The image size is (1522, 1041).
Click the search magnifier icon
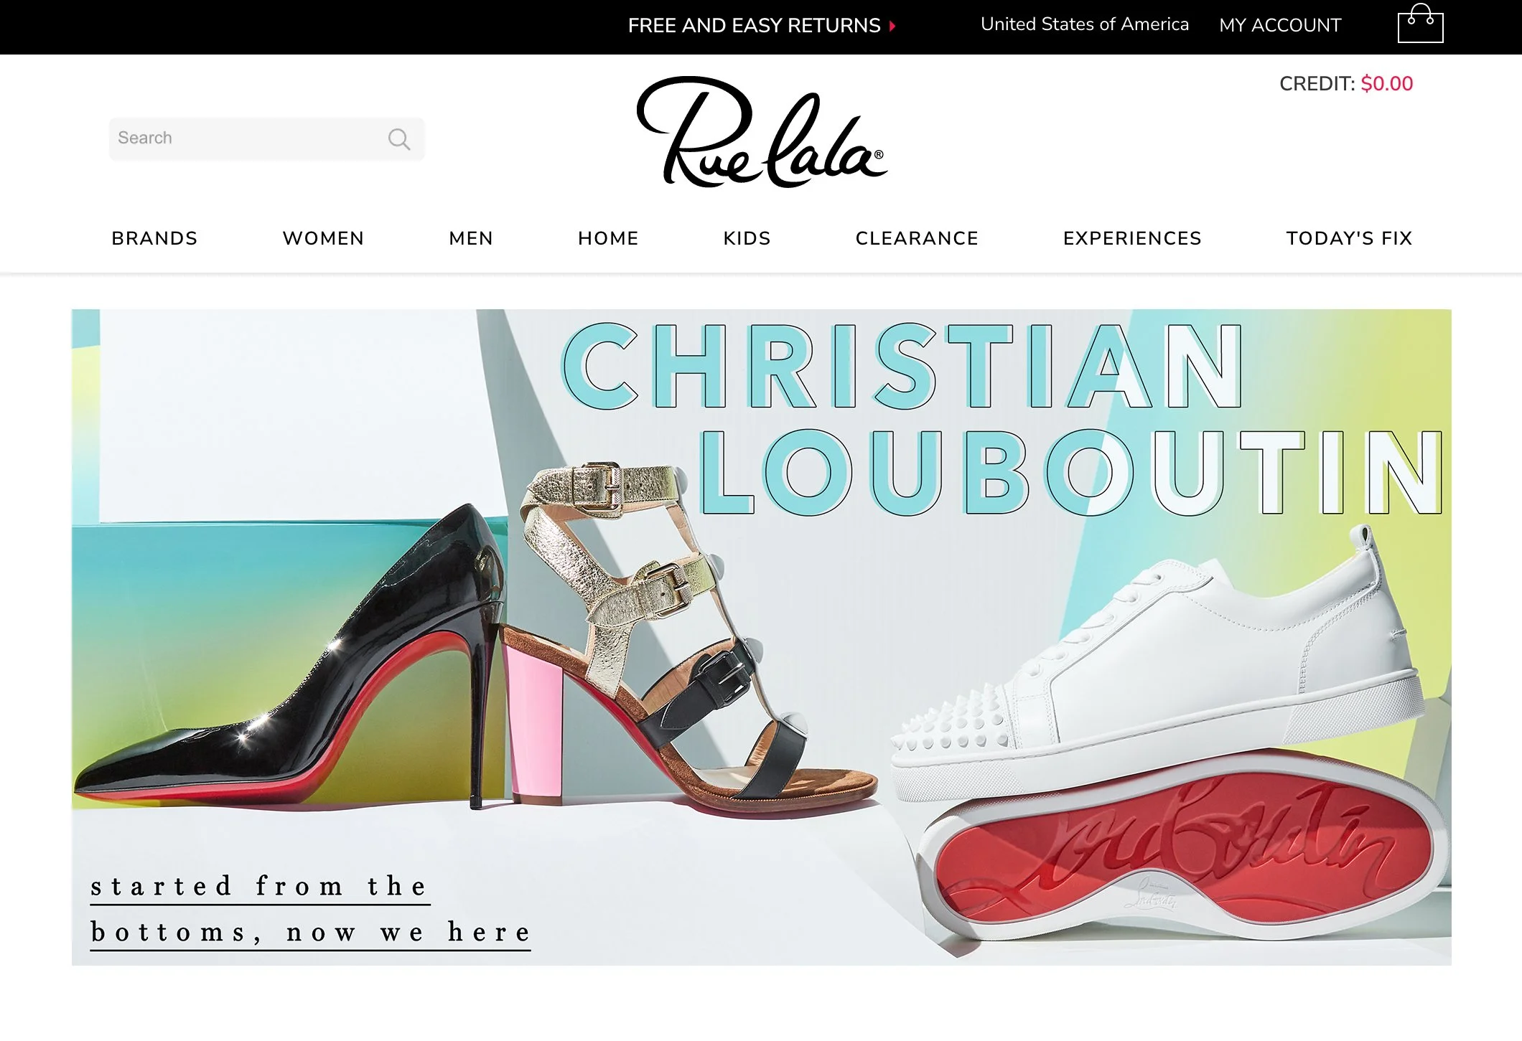tap(399, 138)
